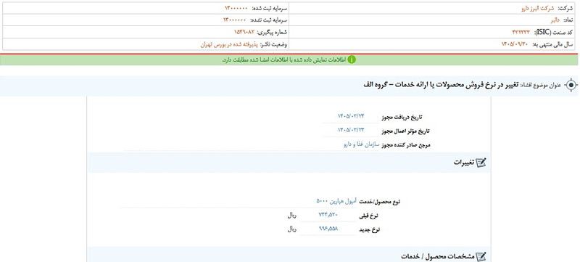Click the تاریخ مؤثر اعمال مجوز date field
The width and height of the screenshot is (580, 262).
351,130
